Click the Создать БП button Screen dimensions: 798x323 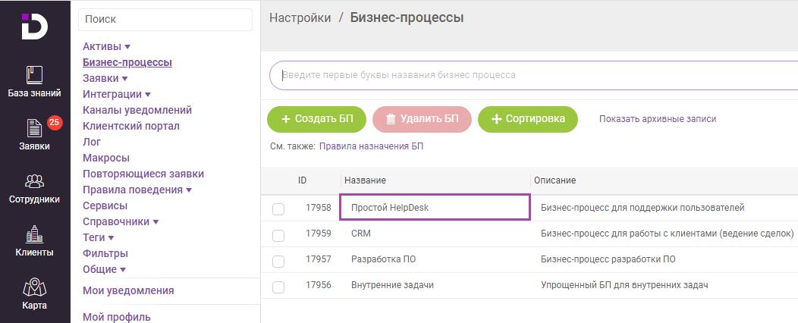(x=318, y=120)
